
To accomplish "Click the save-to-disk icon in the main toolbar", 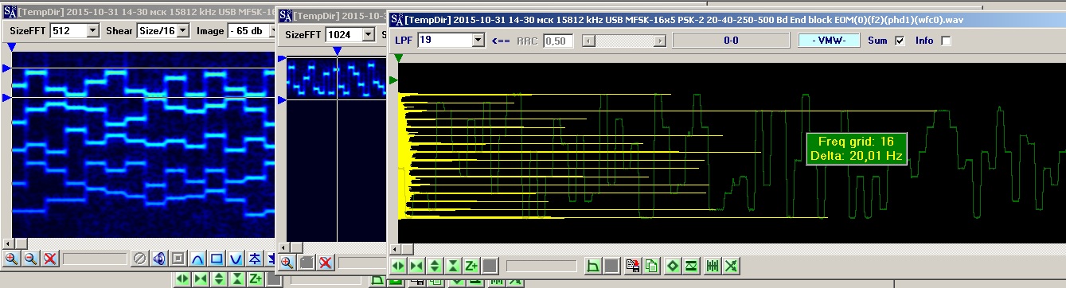I will click(x=633, y=266).
